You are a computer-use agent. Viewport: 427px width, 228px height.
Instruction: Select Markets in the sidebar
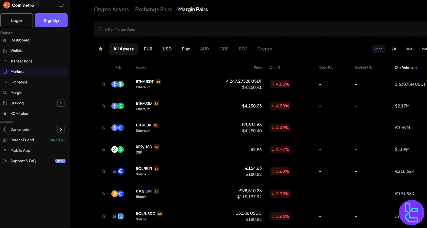click(34, 72)
